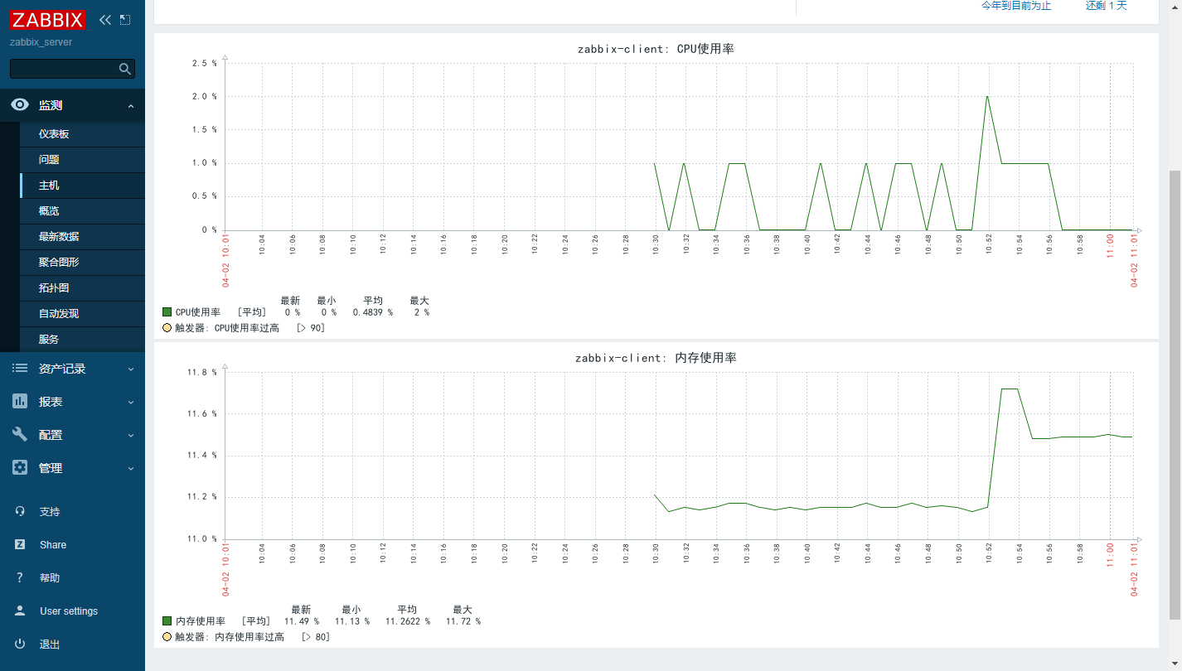Image resolution: width=1182 pixels, height=671 pixels.
Task: Click 今年到目前为止 time range link
Action: pos(1015,6)
